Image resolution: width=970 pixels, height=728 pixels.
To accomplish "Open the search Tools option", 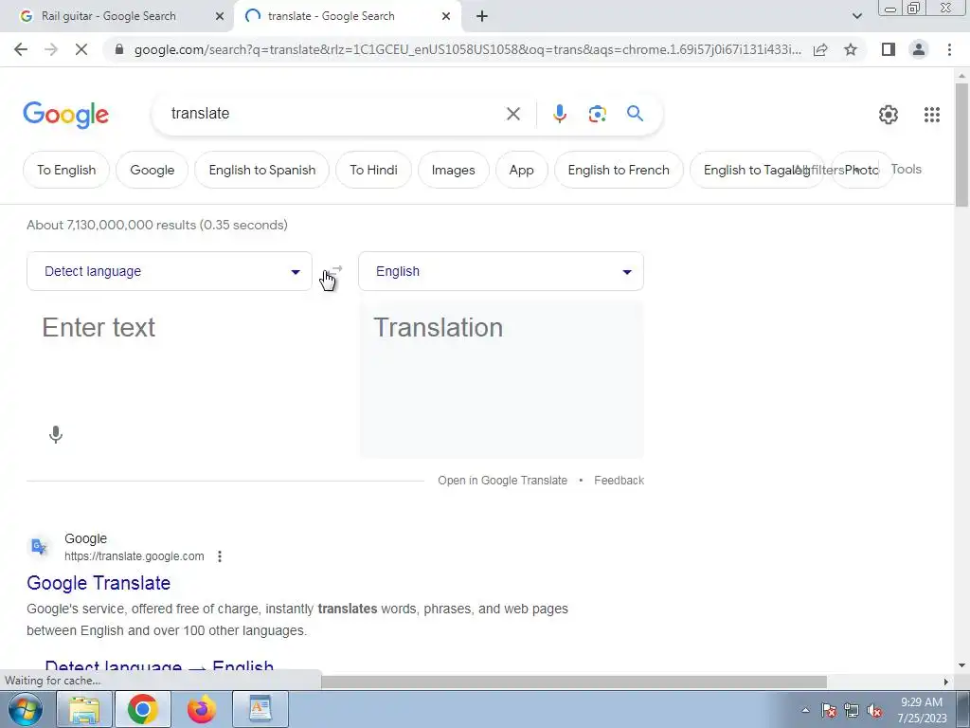I will click(x=907, y=169).
